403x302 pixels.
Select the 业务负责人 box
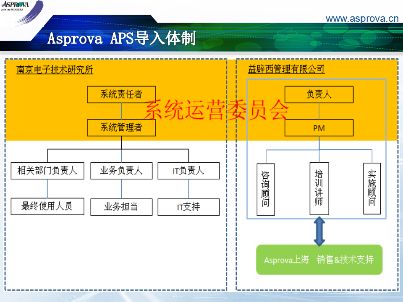tap(121, 171)
